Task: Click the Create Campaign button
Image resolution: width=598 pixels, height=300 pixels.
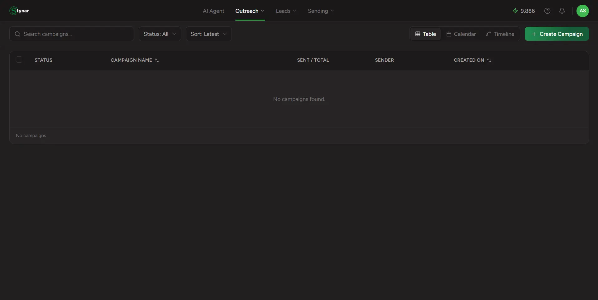Action: (x=557, y=34)
